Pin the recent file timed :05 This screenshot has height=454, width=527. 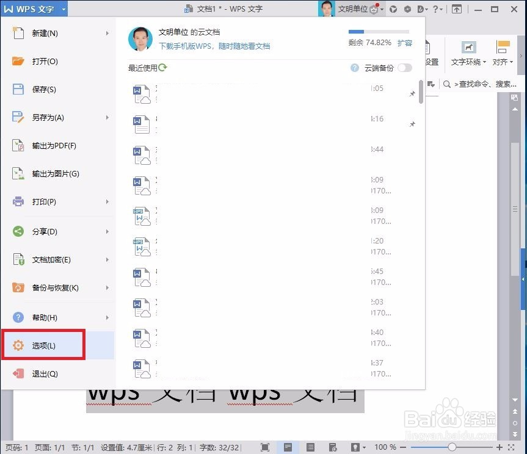(412, 94)
